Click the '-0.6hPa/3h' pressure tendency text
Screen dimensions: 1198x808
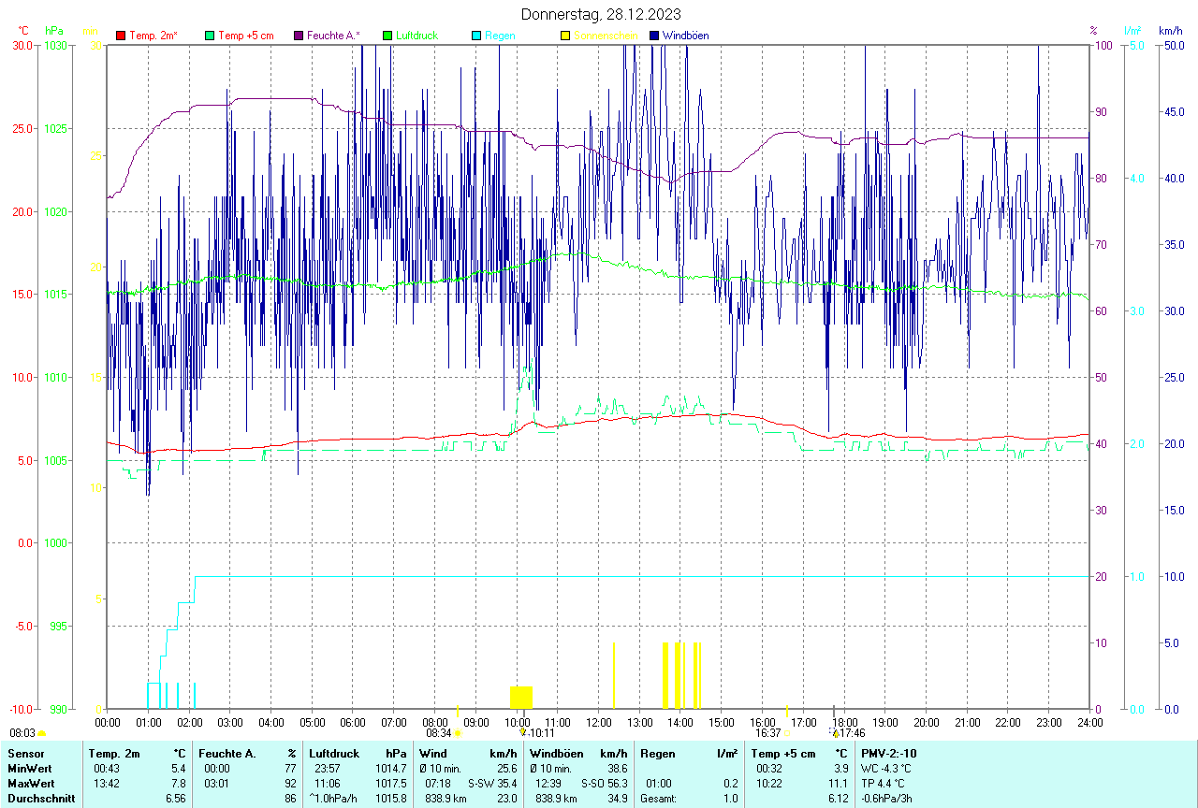[888, 799]
